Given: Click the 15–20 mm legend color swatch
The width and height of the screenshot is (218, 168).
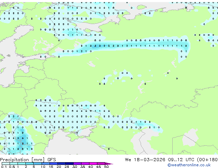Looking at the screenshot, I should click(x=53, y=164).
